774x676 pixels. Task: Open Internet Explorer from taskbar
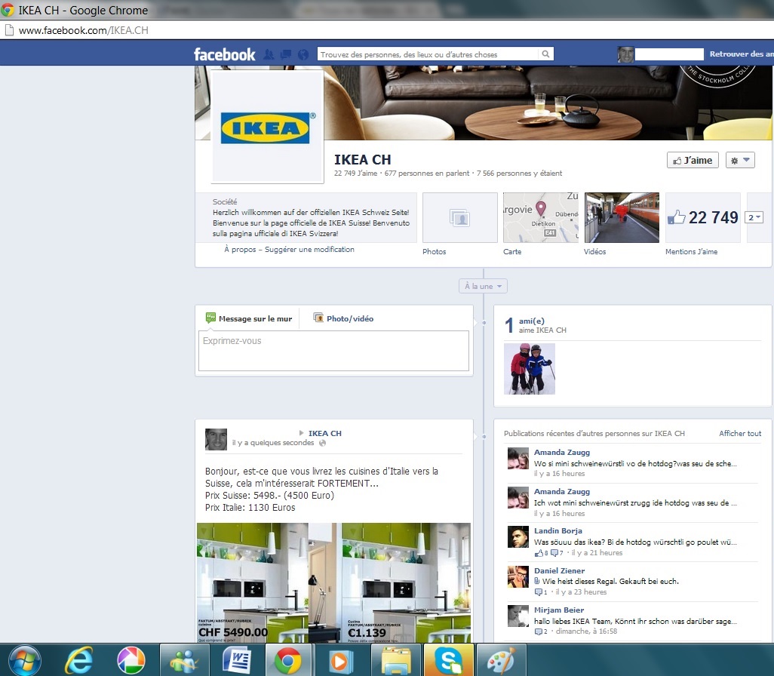click(x=79, y=660)
